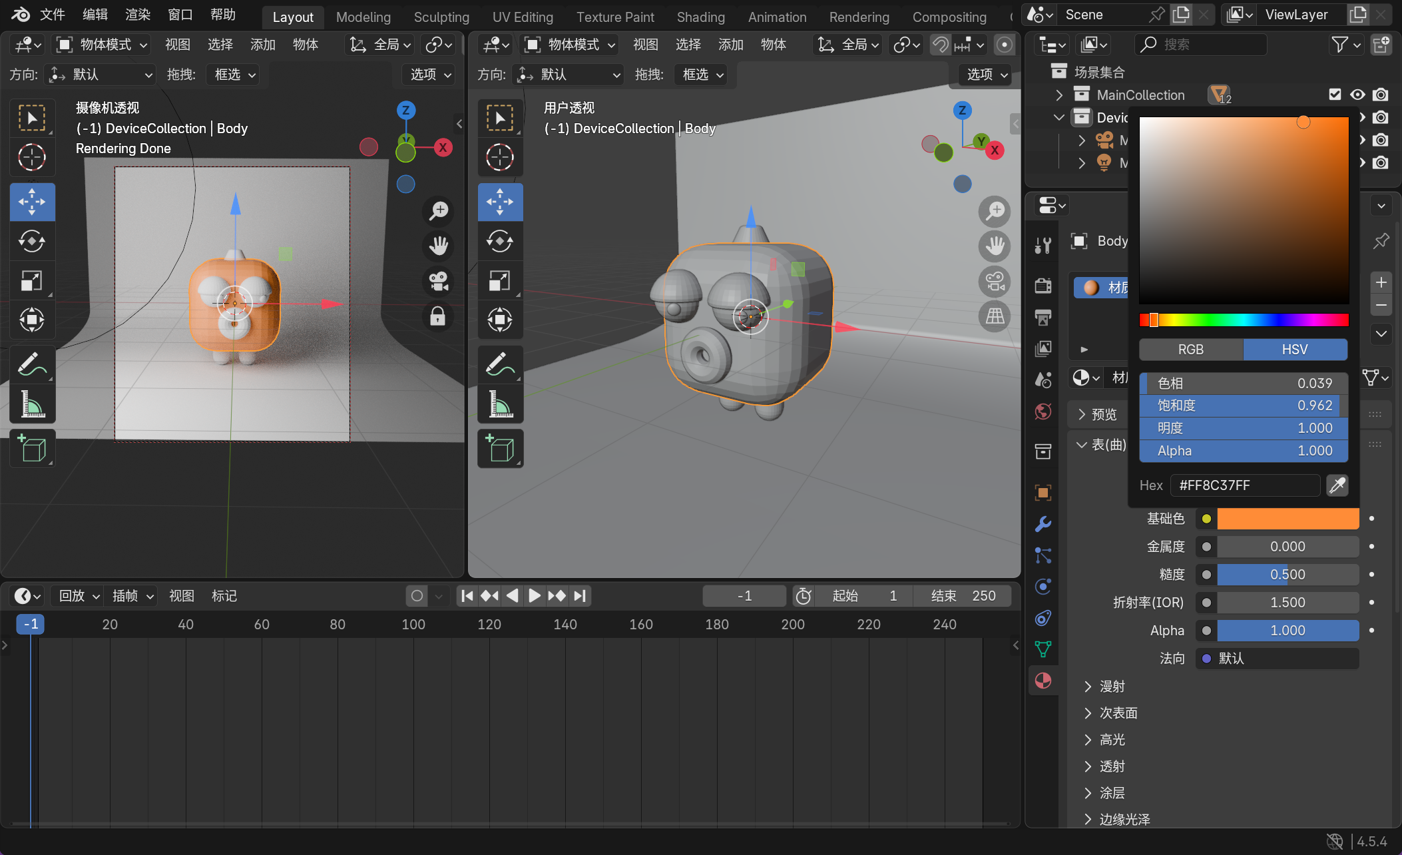The image size is (1402, 855).
Task: Open the 渲染 menu in top bar
Action: coord(138,15)
